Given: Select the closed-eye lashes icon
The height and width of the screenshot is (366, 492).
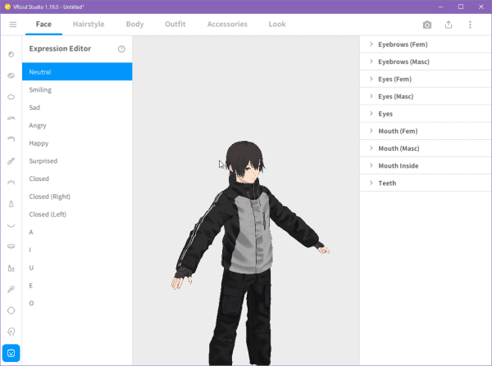Looking at the screenshot, I should 11,182.
